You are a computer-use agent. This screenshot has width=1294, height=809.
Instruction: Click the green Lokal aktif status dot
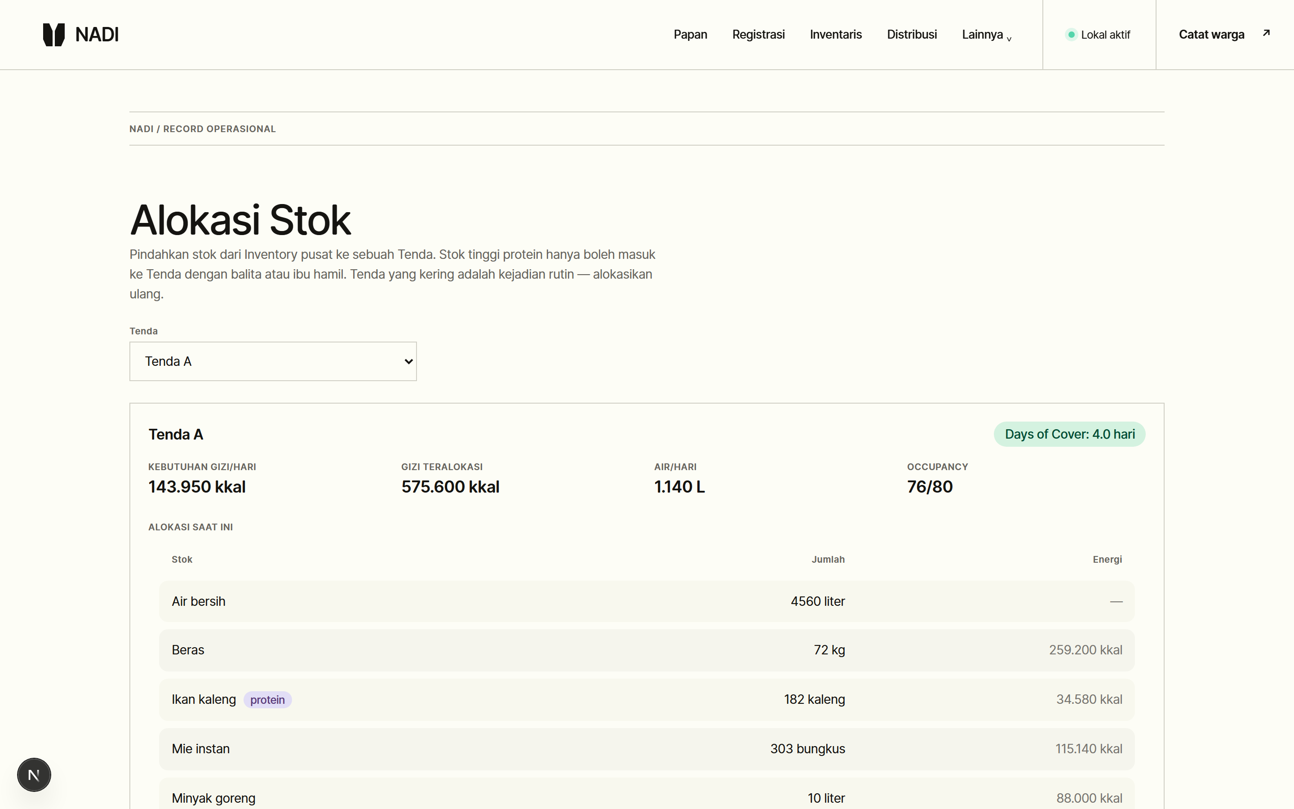pos(1071,35)
